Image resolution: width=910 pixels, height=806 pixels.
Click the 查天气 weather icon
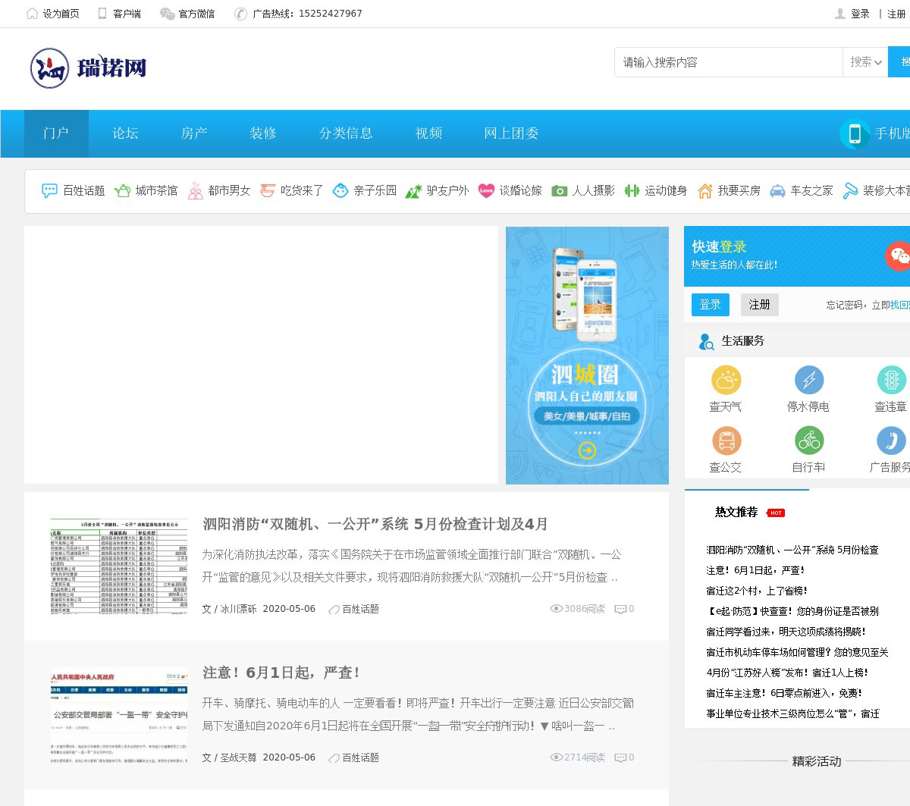coord(726,380)
